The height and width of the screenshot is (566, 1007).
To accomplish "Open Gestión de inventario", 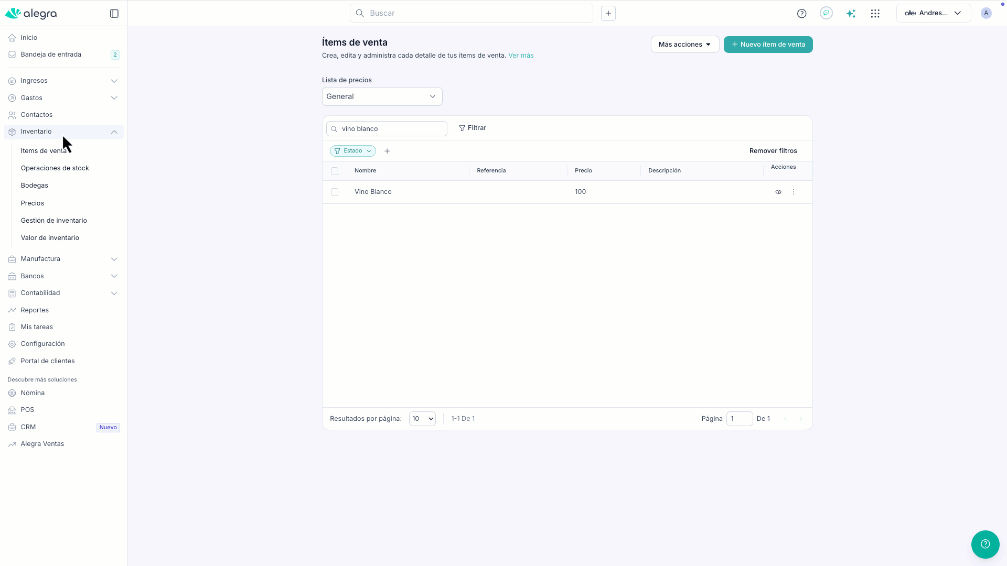I will (x=54, y=221).
